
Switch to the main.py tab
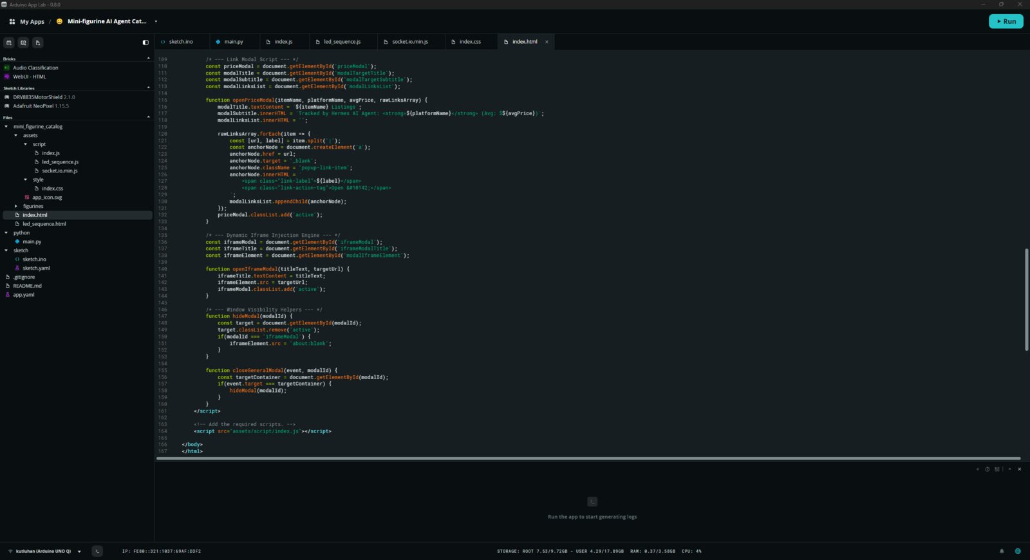(x=234, y=42)
